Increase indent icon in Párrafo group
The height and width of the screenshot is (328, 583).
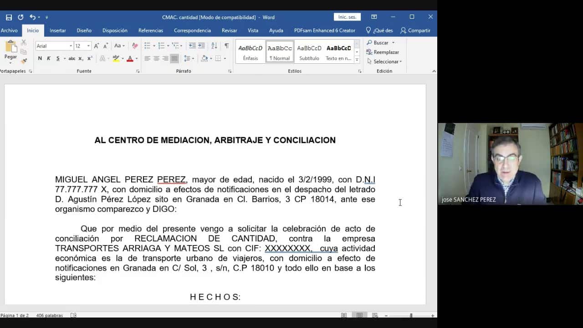(201, 46)
